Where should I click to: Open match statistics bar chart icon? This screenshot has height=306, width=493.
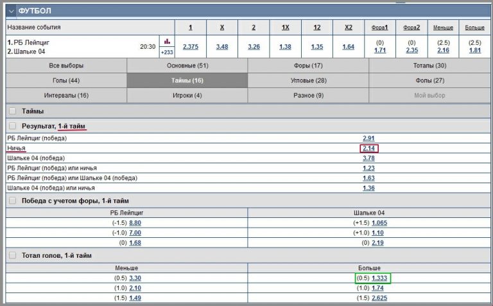tap(167, 41)
